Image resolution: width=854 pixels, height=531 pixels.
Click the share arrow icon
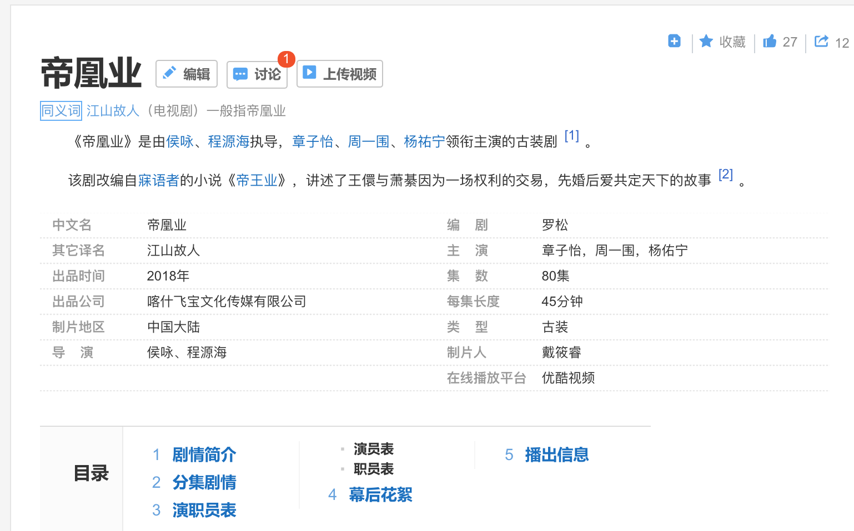[821, 41]
